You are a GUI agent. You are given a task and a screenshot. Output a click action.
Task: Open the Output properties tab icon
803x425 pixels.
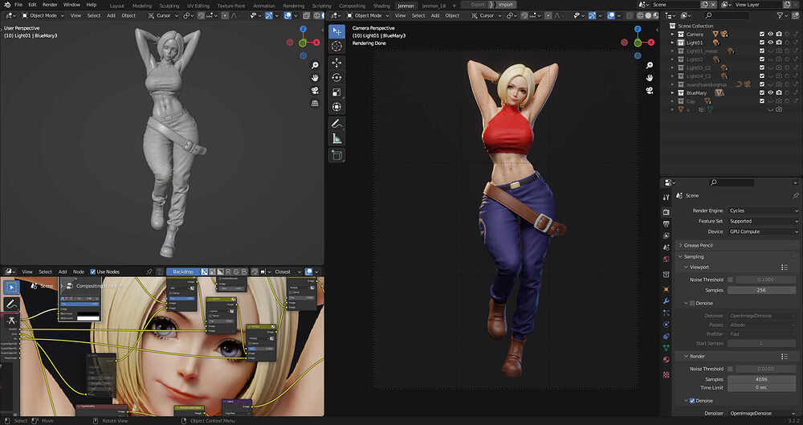666,224
